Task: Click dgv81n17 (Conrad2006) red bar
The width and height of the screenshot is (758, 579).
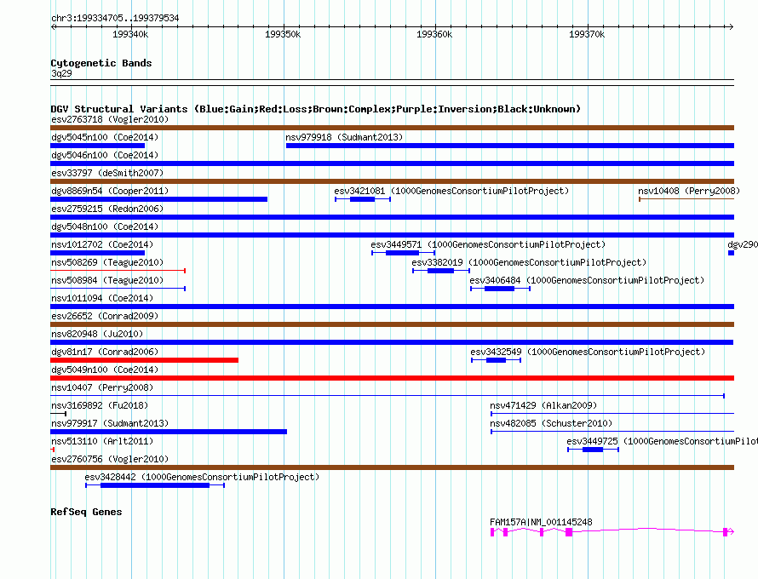Action: 144,360
